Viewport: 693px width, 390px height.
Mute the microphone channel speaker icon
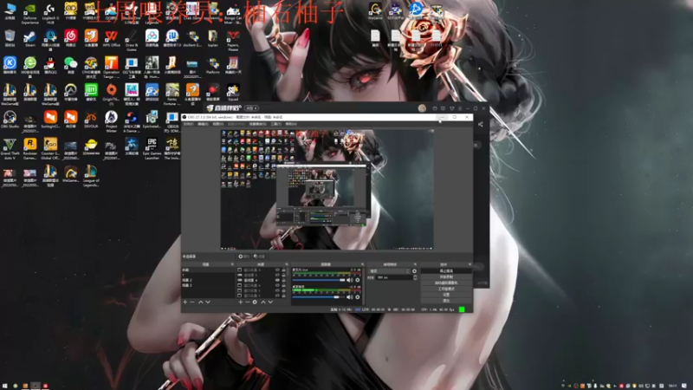tap(350, 280)
